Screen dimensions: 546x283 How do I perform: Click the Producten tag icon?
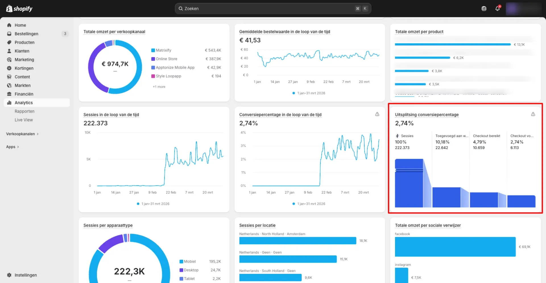click(9, 42)
